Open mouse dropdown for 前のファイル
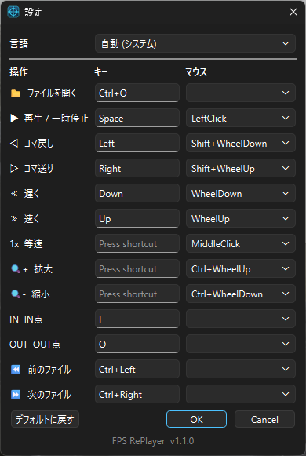 coord(241,369)
